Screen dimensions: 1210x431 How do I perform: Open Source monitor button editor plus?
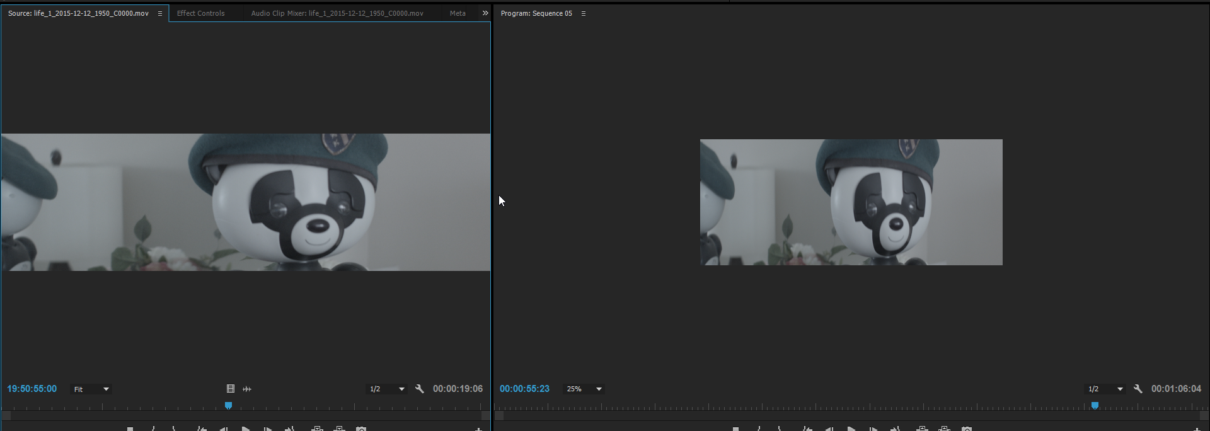tap(479, 429)
